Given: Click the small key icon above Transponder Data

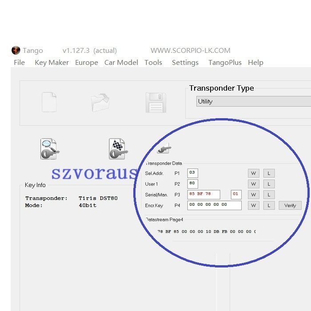Looking at the screenshot, I should coord(164,150).
